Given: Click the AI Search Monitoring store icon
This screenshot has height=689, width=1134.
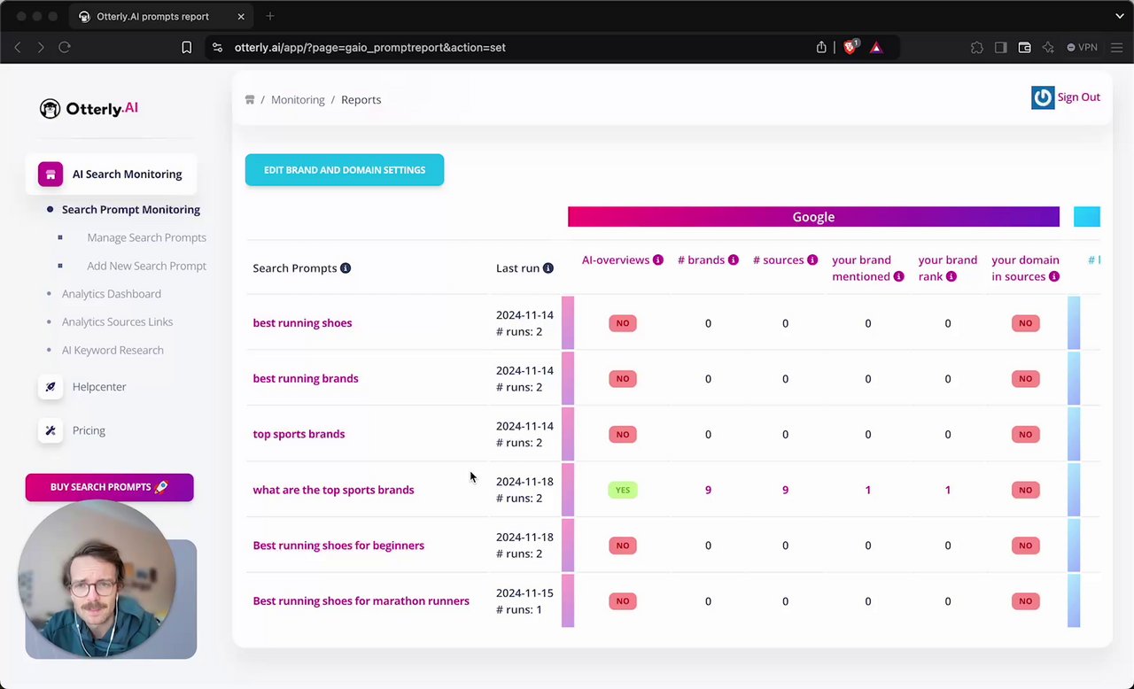Looking at the screenshot, I should pyautogui.click(x=50, y=174).
